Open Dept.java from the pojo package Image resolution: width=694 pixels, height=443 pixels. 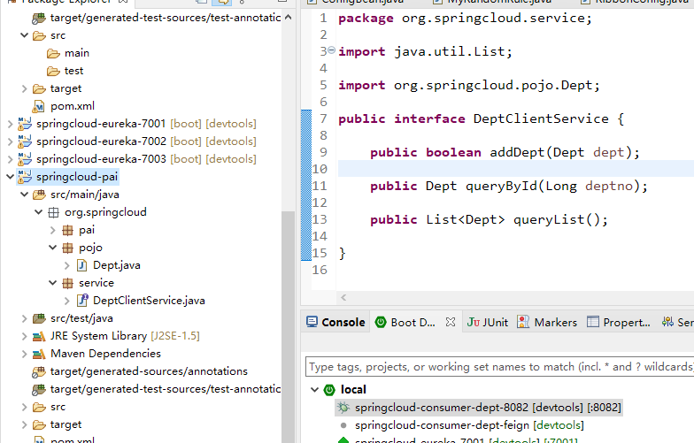[x=117, y=265]
